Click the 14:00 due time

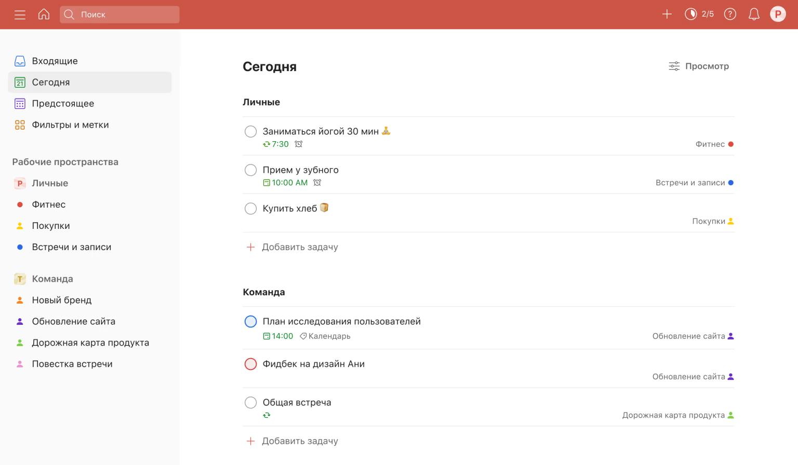[x=278, y=336]
